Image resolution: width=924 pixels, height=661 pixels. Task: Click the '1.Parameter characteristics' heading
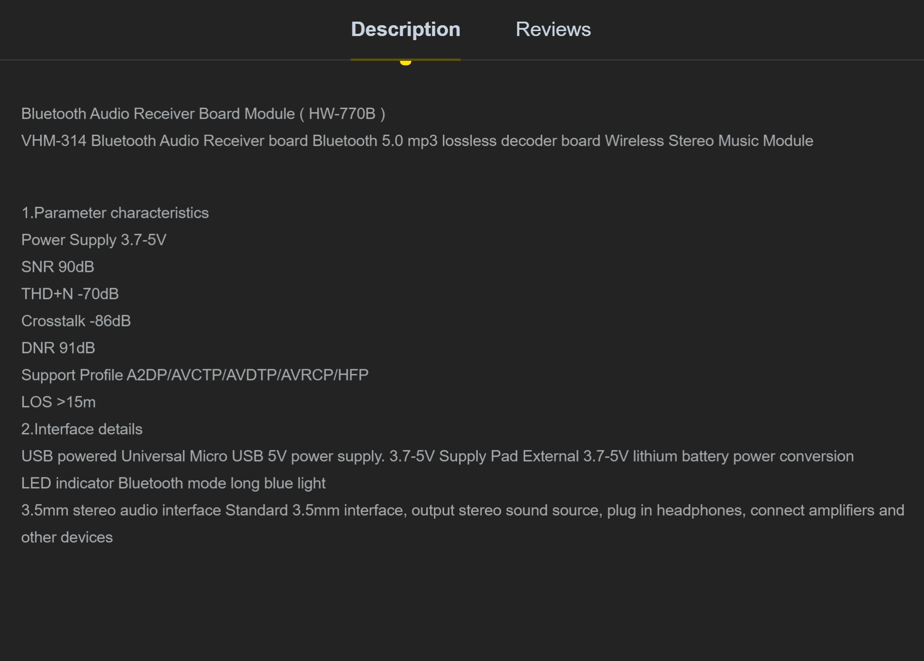[x=115, y=213]
